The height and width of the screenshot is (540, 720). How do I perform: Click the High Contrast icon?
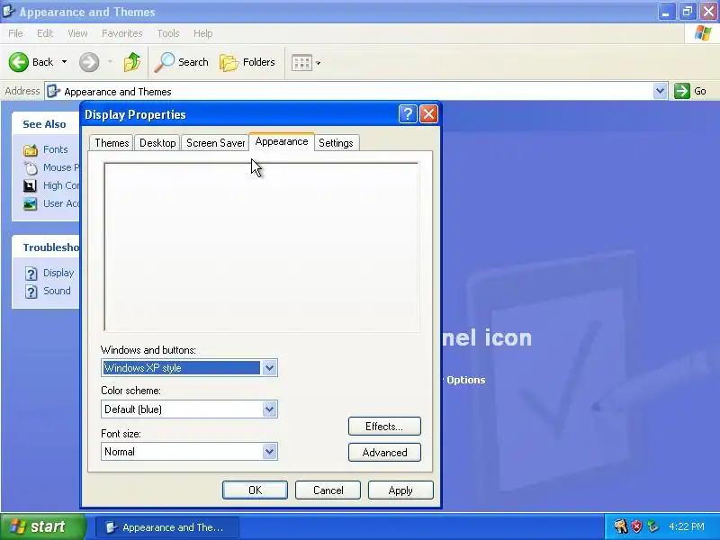point(30,186)
